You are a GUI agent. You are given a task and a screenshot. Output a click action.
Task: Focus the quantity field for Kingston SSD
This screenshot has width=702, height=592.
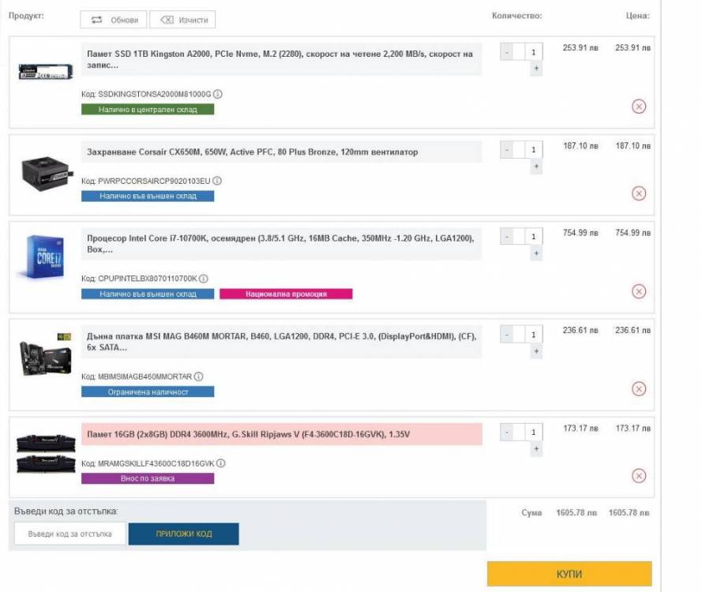click(527, 52)
